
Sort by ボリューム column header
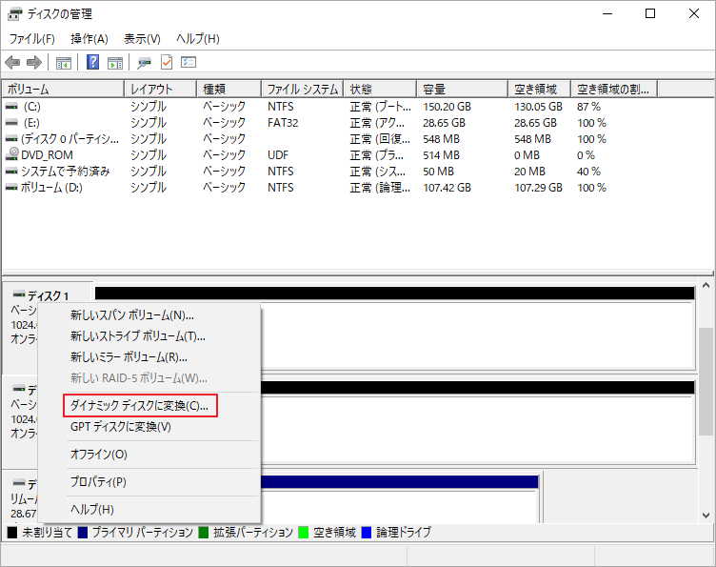63,89
